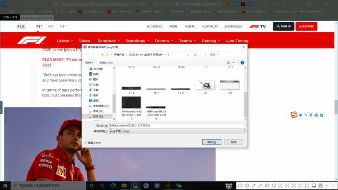Click the bear-face mascot icon on taskbar
The width and height of the screenshot is (338, 190).
pyautogui.click(x=229, y=186)
